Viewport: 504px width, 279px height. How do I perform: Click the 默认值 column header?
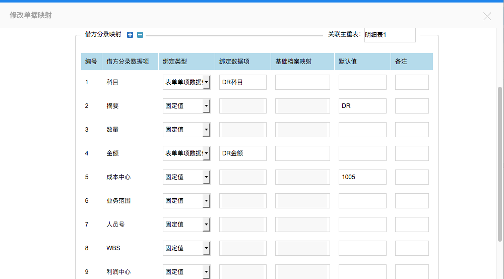348,62
